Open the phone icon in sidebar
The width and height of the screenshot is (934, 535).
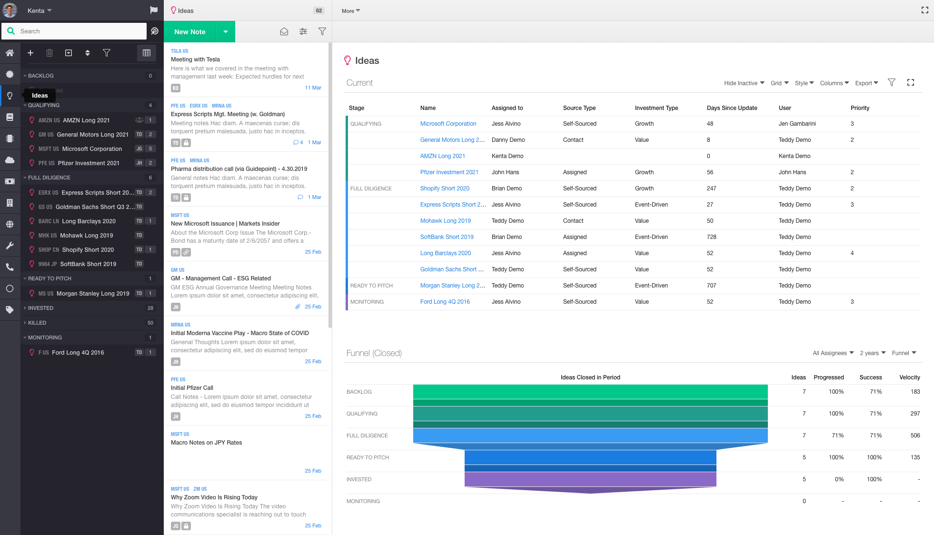click(10, 267)
